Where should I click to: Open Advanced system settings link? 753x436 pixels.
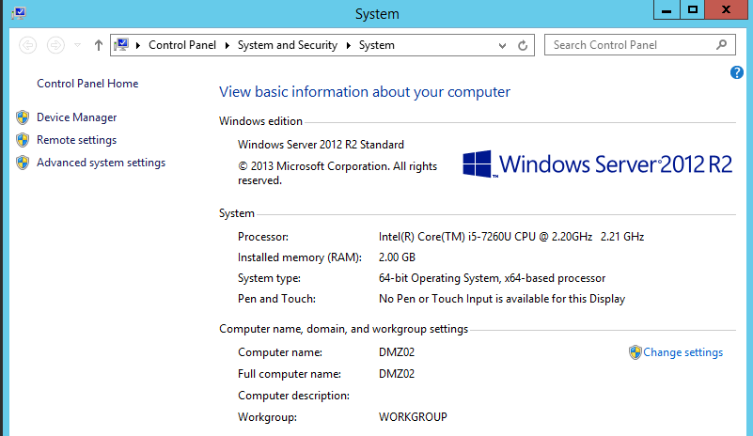coord(101,163)
